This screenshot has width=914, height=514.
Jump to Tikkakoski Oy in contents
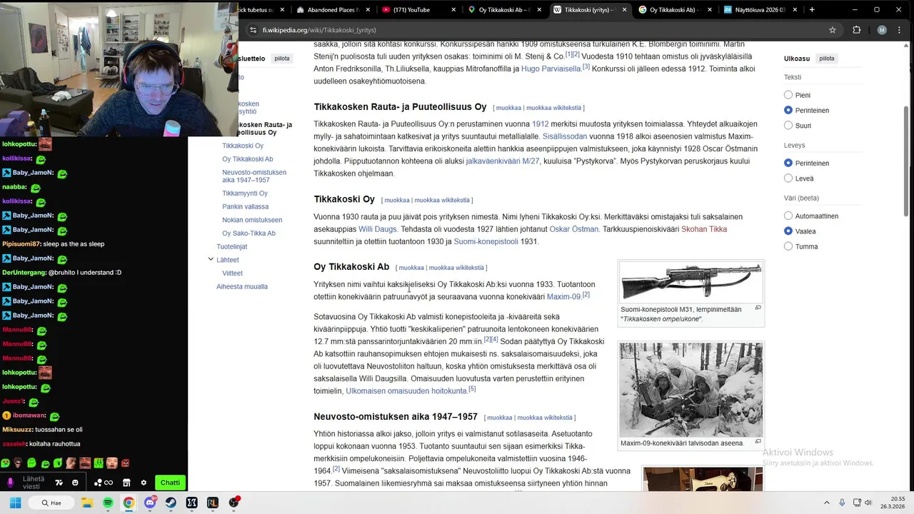243,146
